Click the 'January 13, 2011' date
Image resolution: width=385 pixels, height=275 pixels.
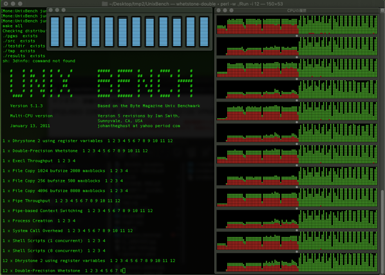(30, 126)
